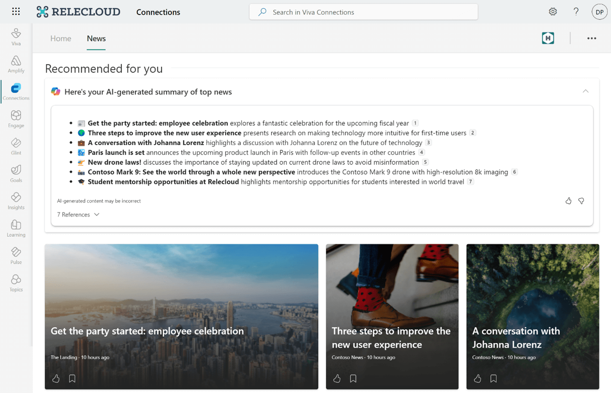Image resolution: width=611 pixels, height=393 pixels.
Task: Open Engage from the left sidebar
Action: (16, 119)
